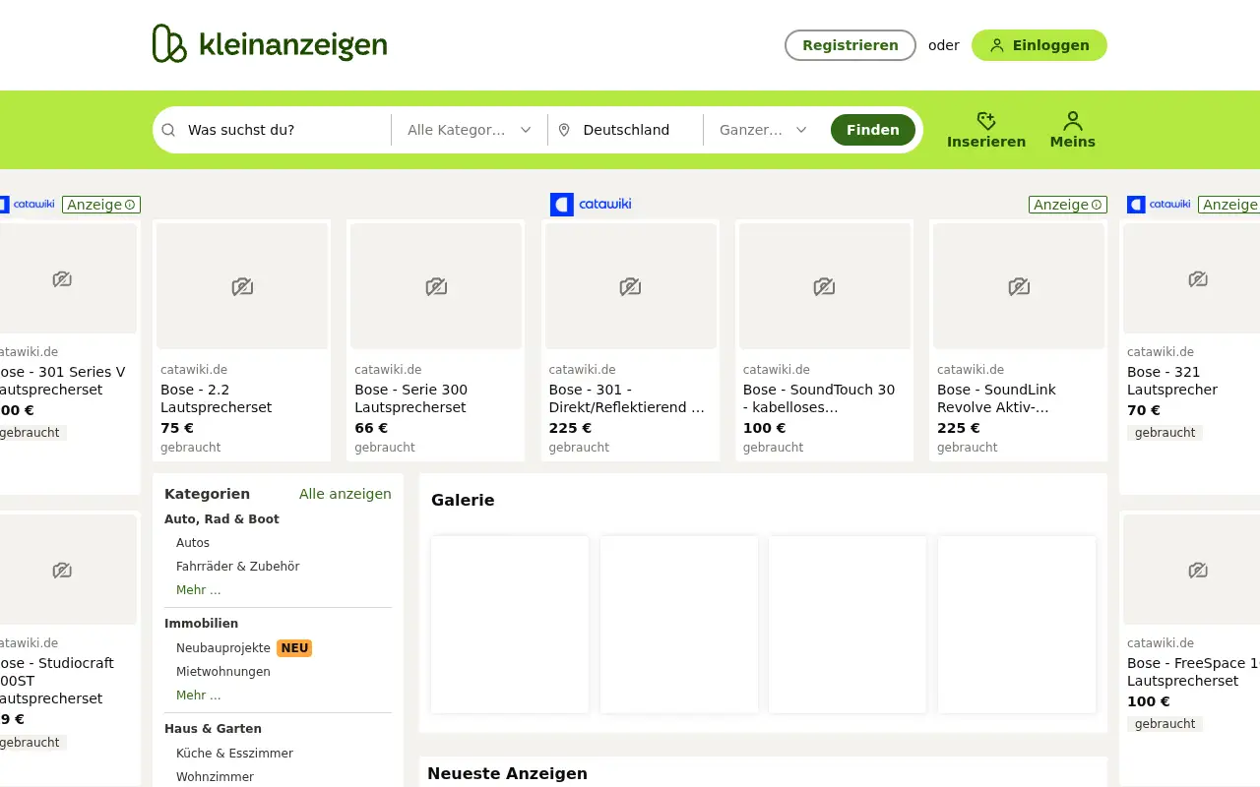Select 'Fahrräder & Zubehör' subcategory
Screen dimensions: 1260x787
237,567
